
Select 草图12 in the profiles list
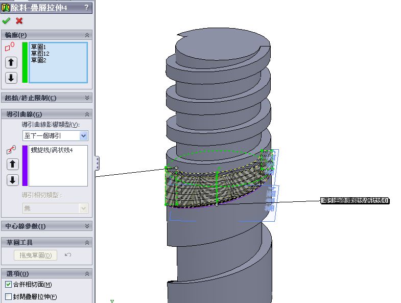(40, 54)
